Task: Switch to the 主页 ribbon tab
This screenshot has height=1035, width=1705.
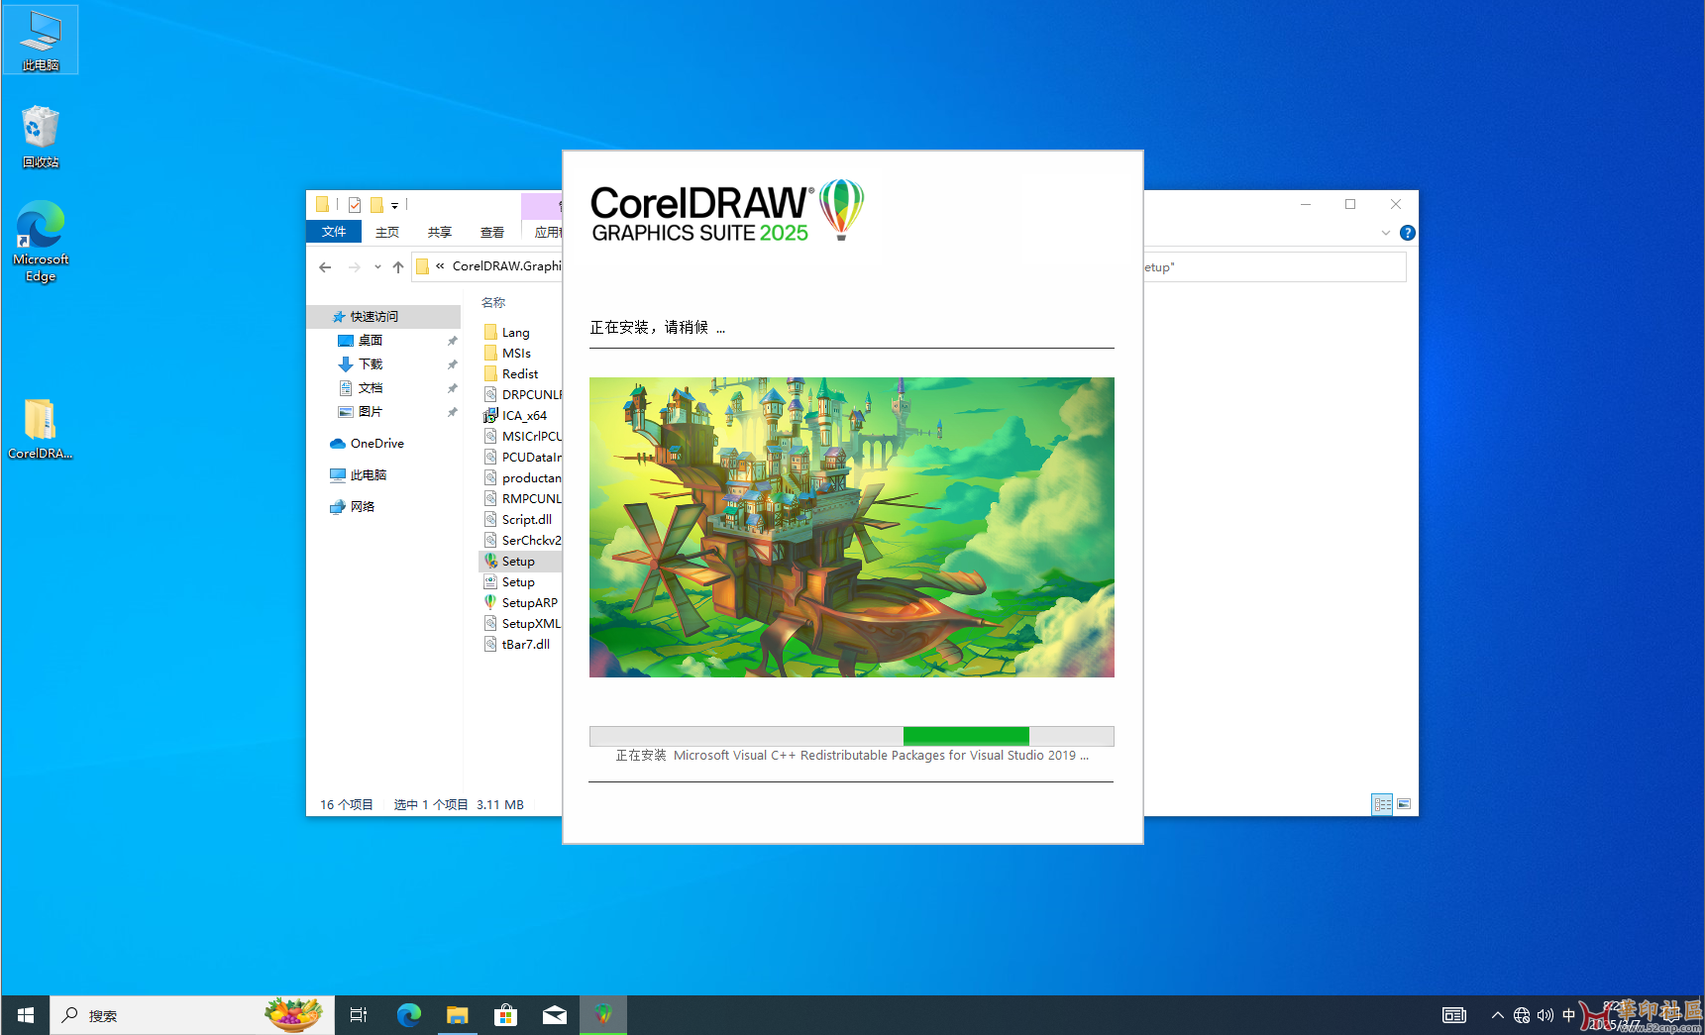Action: [387, 232]
